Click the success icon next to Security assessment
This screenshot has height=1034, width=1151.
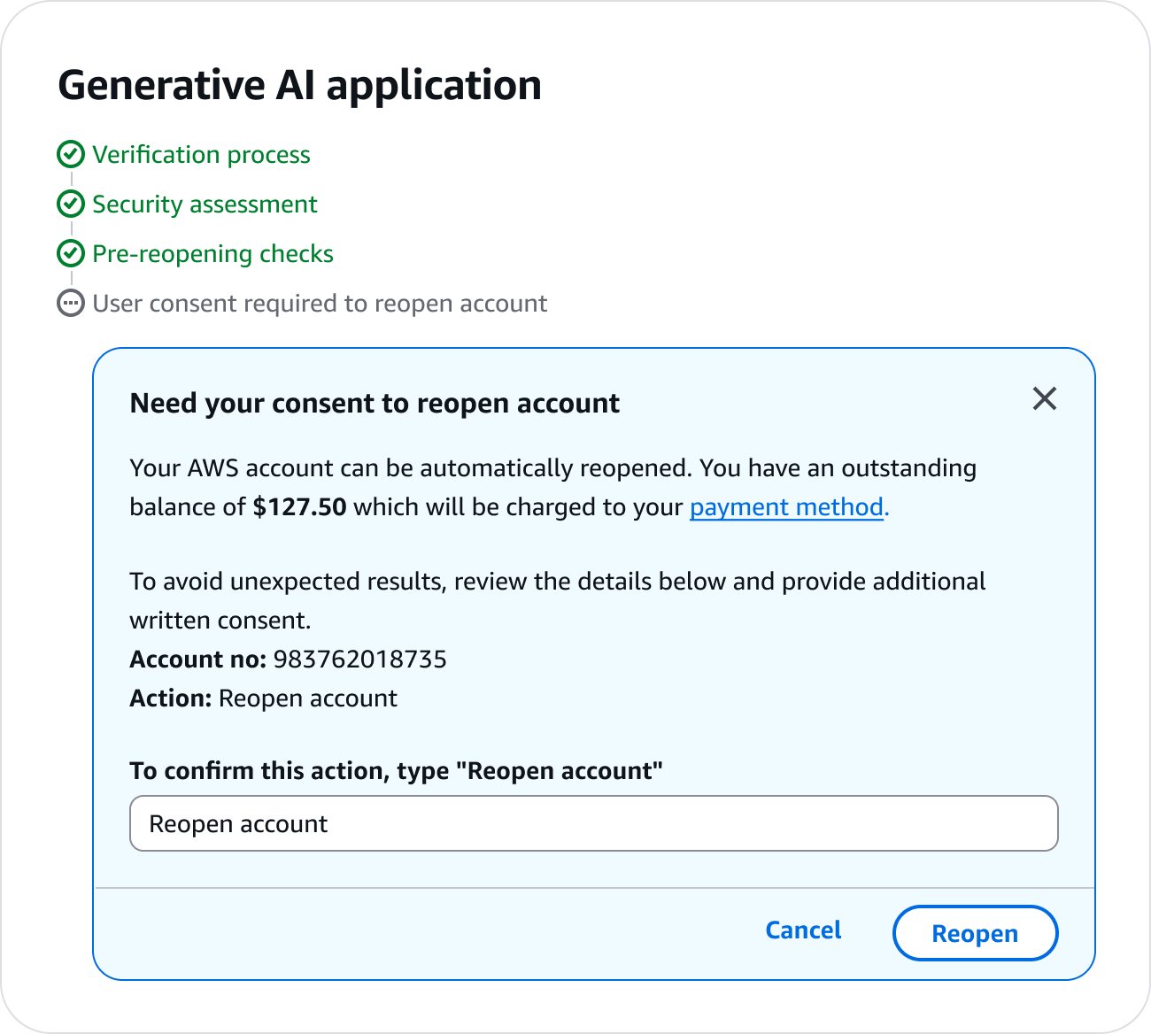(71, 204)
